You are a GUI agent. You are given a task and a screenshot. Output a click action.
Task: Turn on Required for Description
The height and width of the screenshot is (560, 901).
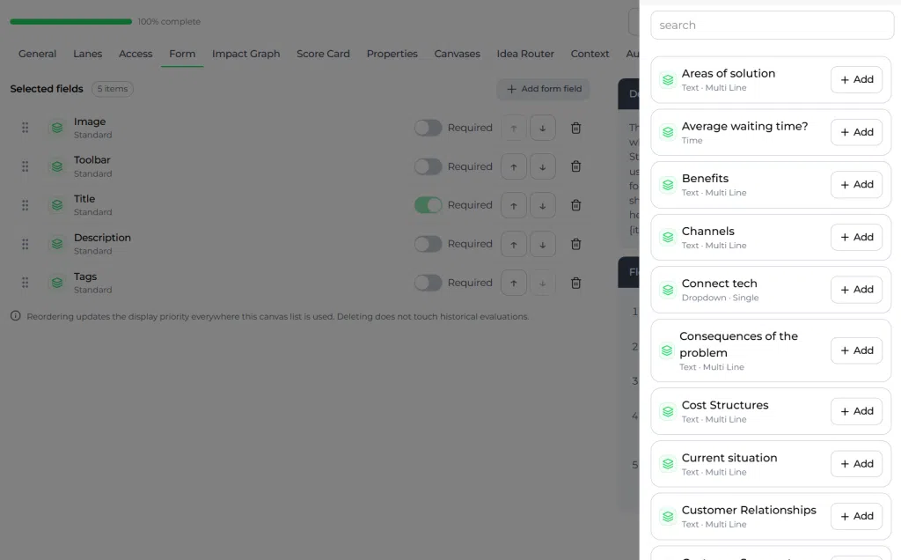429,245
